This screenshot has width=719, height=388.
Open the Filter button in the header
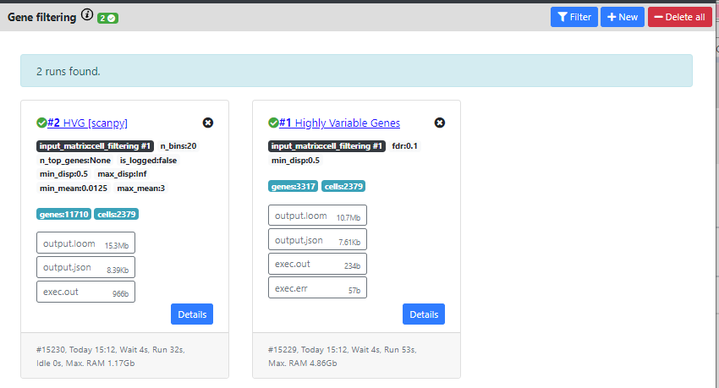(574, 17)
